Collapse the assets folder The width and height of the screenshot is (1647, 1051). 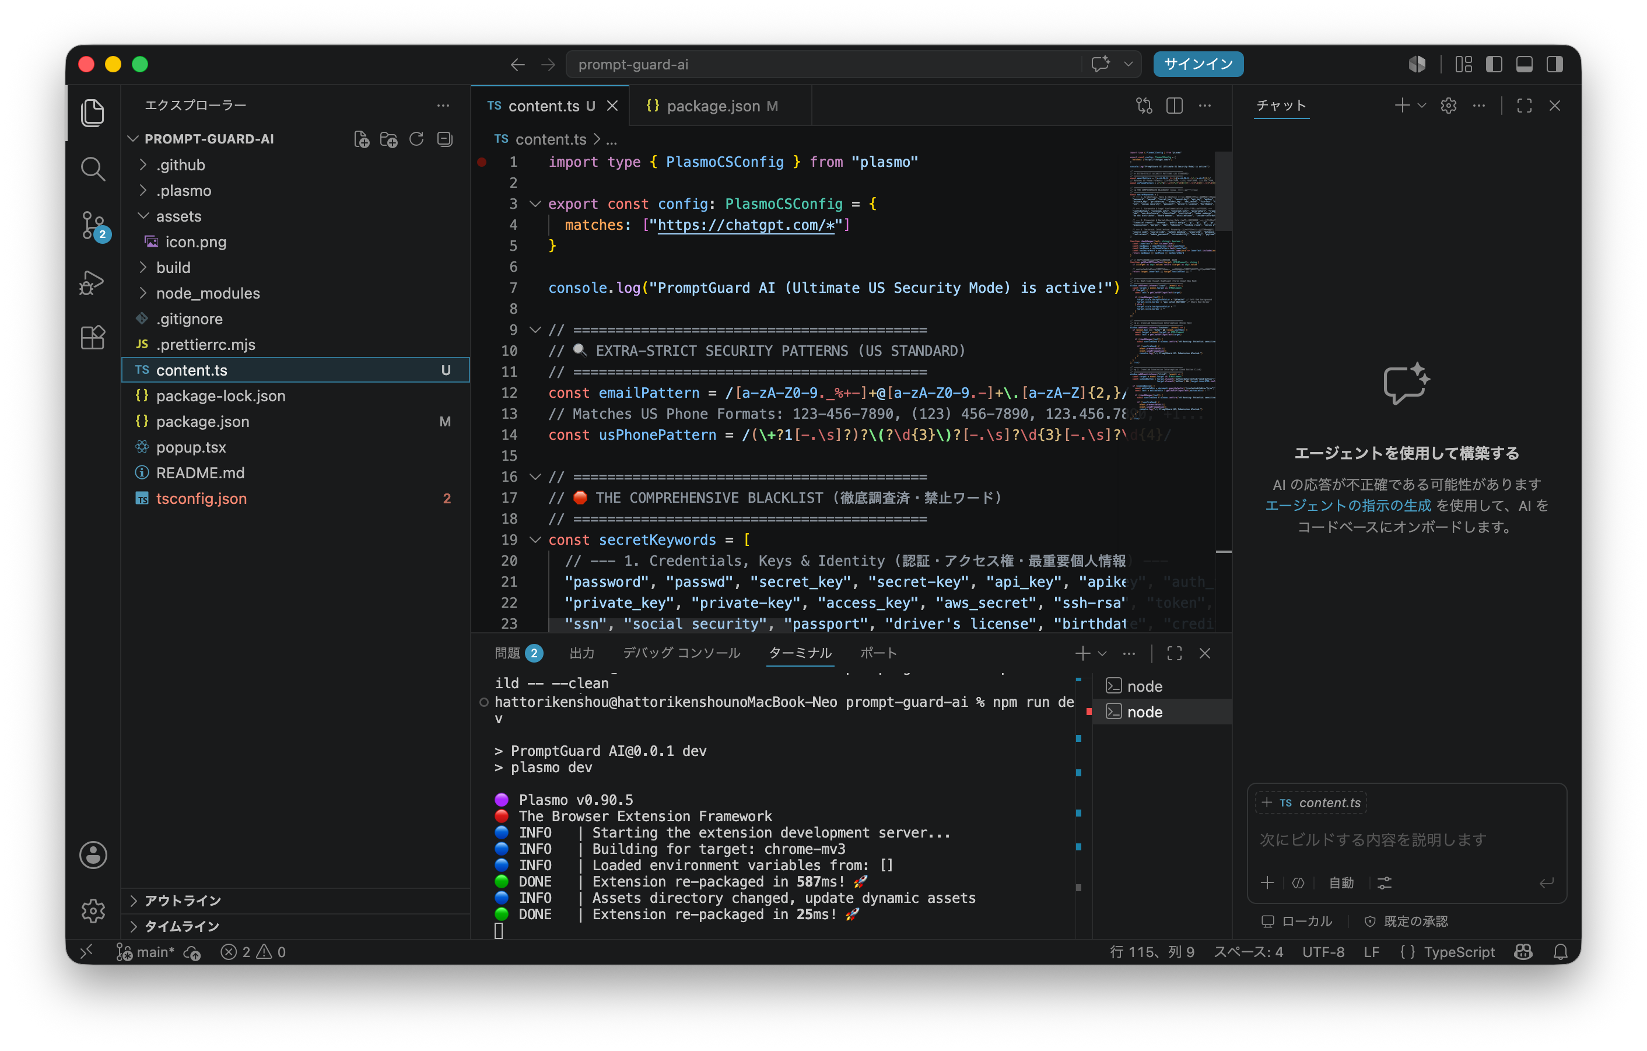pos(296,217)
